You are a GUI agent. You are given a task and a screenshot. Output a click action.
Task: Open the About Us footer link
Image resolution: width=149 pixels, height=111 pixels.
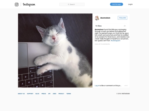point(21,94)
